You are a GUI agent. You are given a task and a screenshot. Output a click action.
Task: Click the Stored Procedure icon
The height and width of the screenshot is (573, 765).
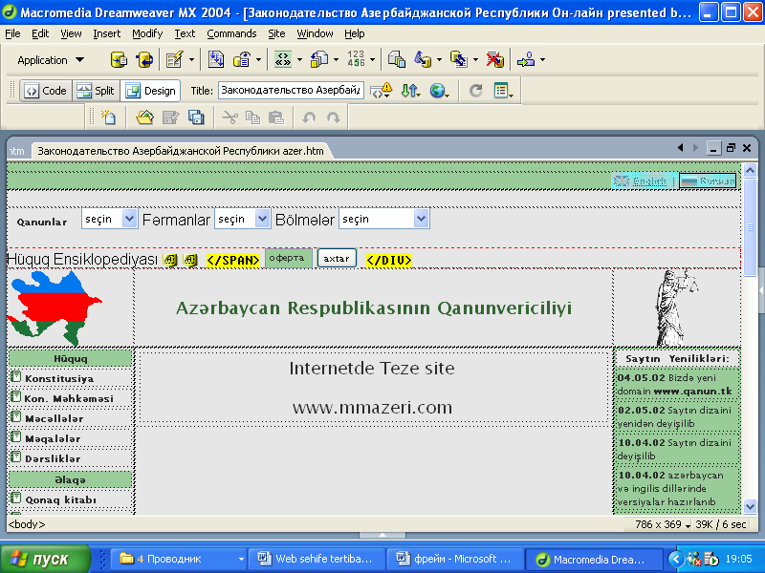[144, 60]
